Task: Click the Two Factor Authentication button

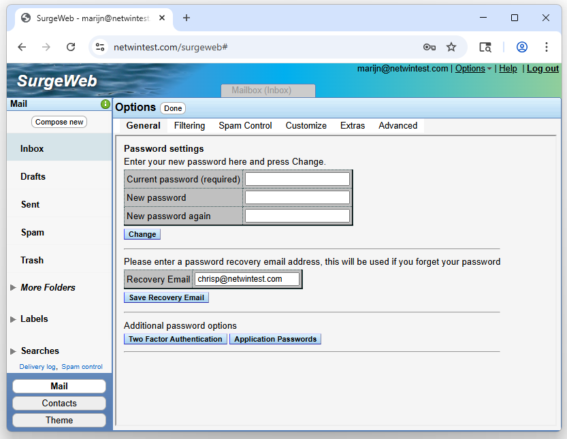Action: pos(175,339)
